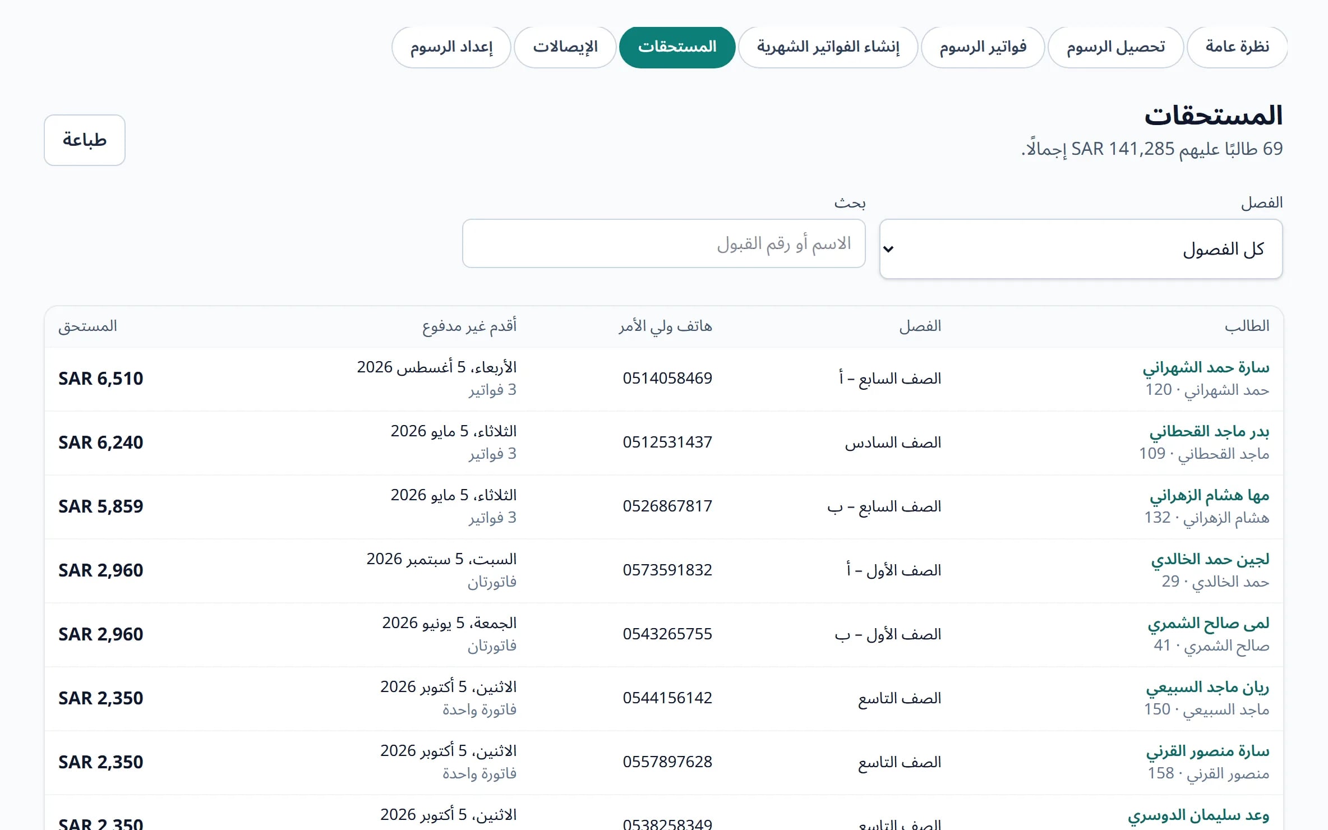Select phone number 0557897628
Viewport: 1328px width, 830px height.
[x=667, y=762]
